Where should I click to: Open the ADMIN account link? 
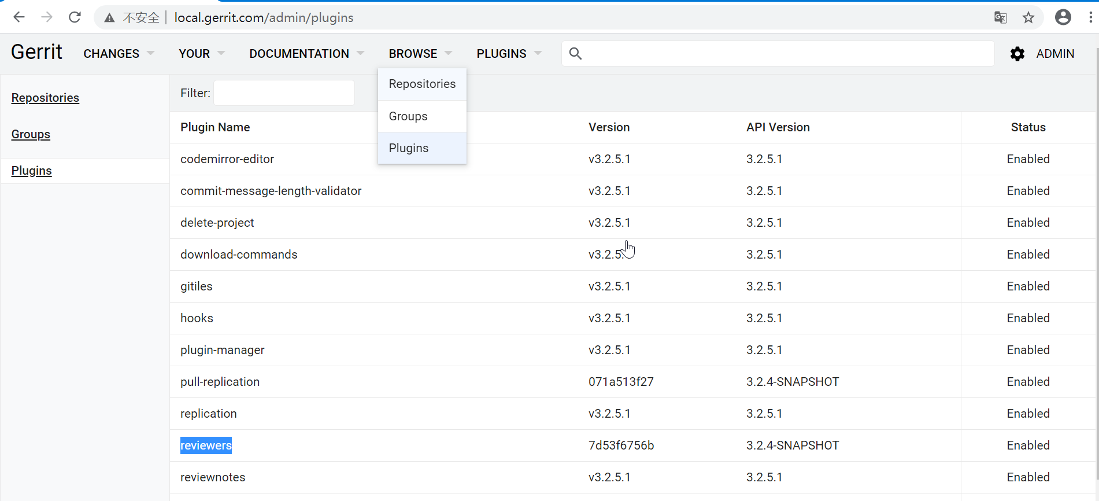click(x=1055, y=54)
